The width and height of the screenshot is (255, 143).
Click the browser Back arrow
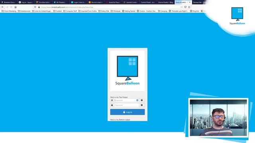(3, 7)
